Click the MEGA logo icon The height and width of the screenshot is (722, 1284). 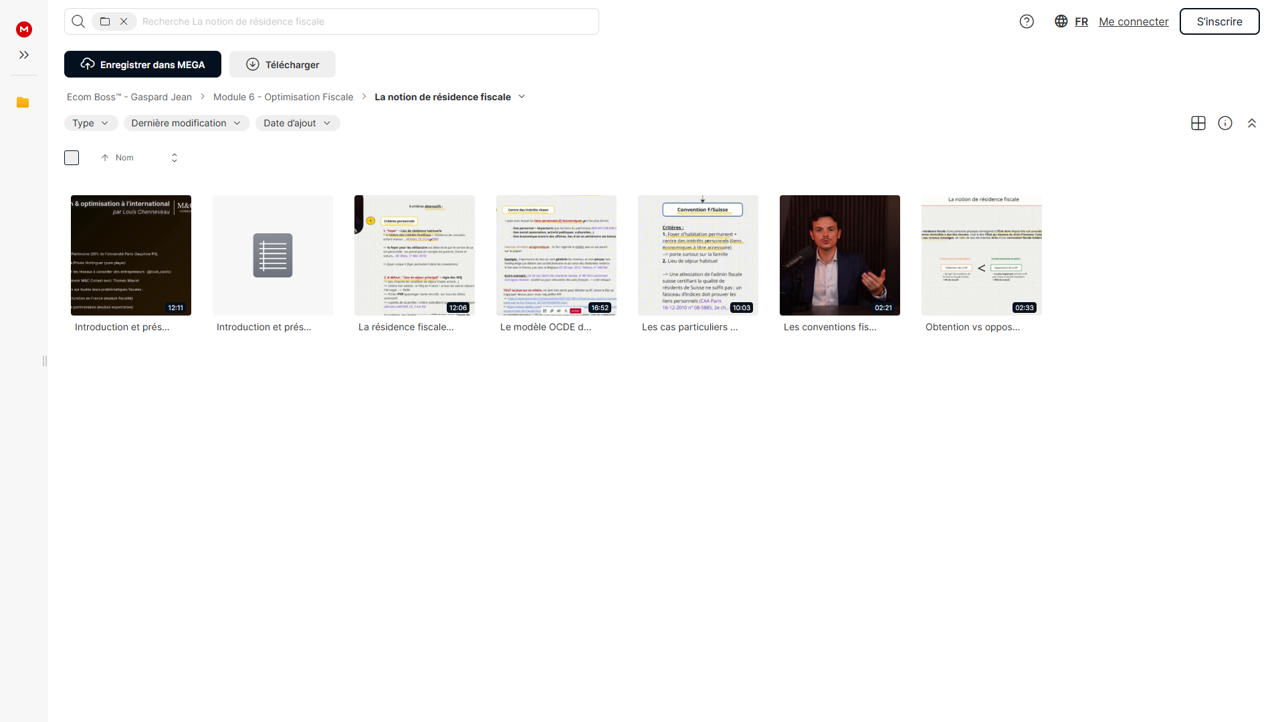pos(24,29)
